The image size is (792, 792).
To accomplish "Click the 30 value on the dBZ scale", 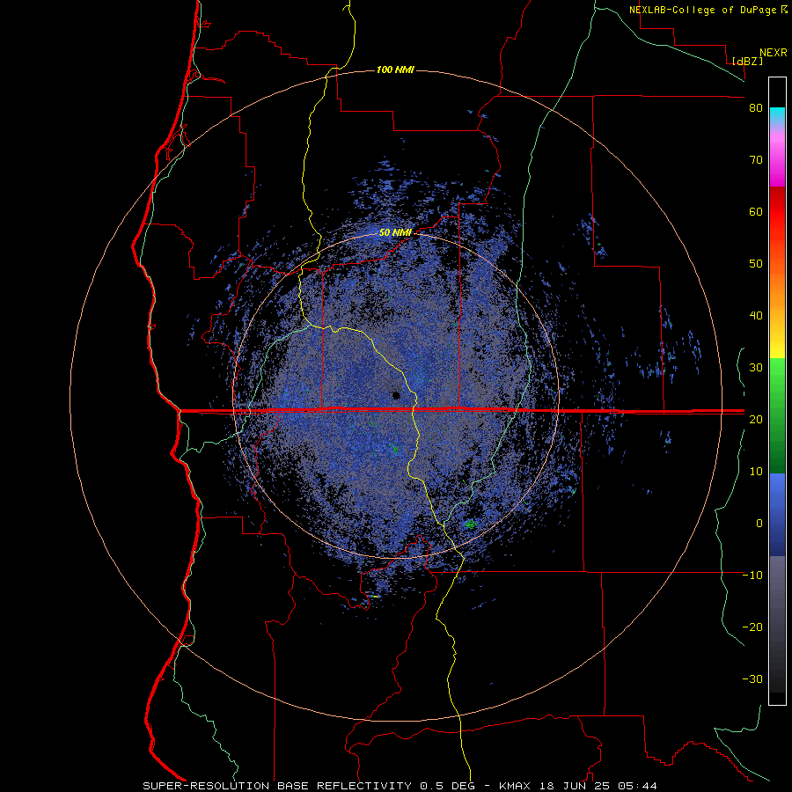I will (756, 368).
